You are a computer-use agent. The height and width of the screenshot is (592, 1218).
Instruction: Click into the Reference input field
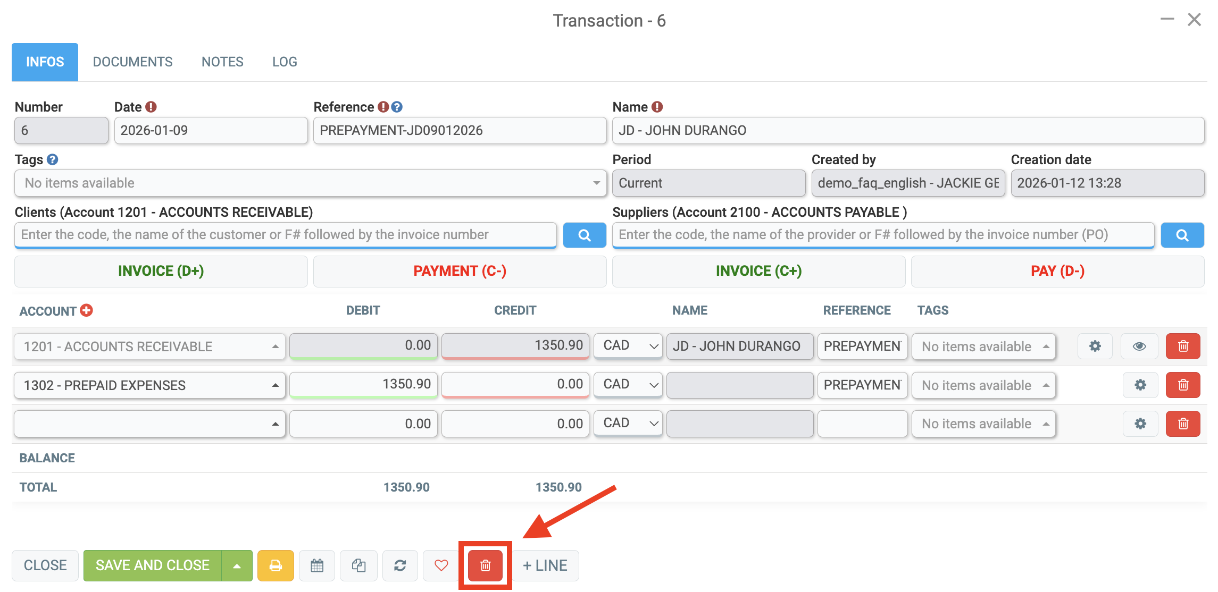coord(460,130)
